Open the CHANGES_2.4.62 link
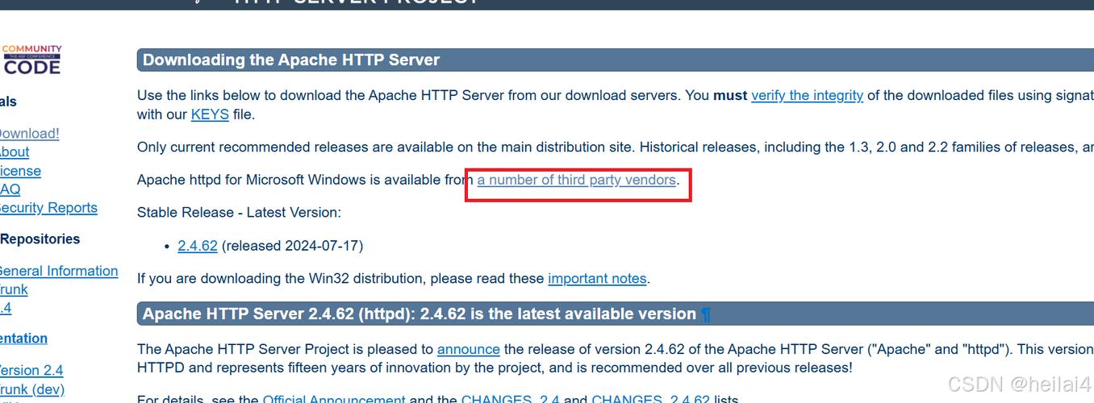This screenshot has height=403, width=1094. [650, 398]
